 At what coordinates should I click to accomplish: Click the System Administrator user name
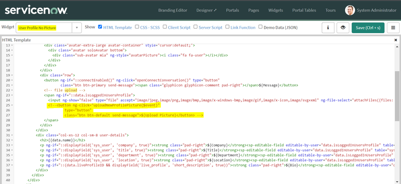point(376,10)
